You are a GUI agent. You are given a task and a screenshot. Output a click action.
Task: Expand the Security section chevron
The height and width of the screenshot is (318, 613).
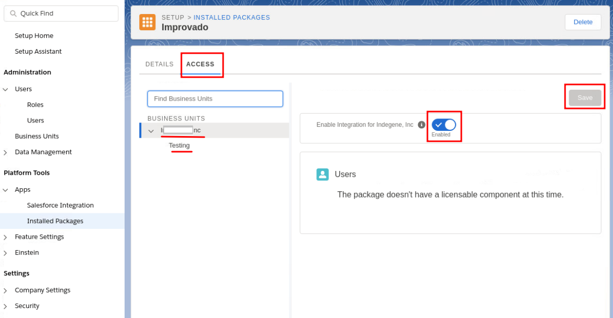pyautogui.click(x=5, y=306)
